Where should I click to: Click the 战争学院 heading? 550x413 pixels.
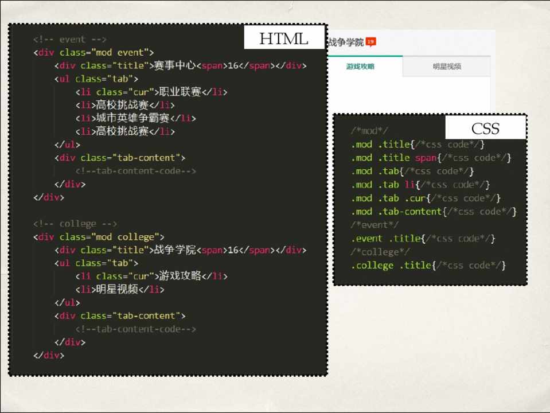(x=345, y=42)
